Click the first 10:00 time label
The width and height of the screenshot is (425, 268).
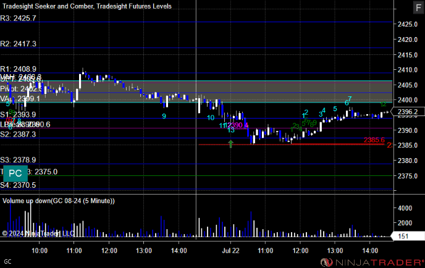(40, 251)
